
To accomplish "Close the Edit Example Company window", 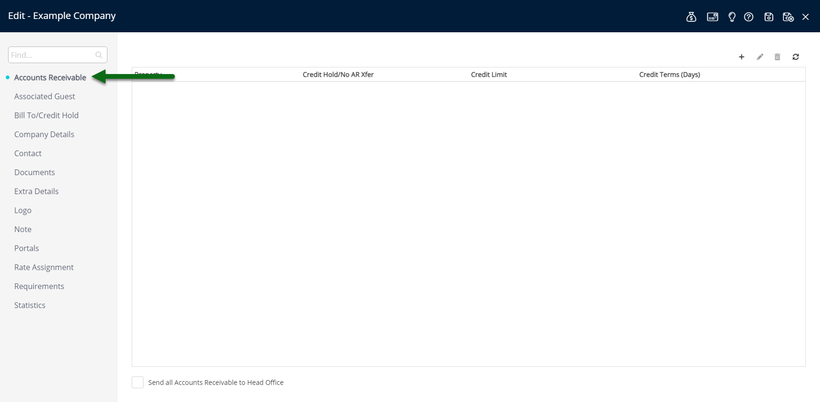I will pos(805,17).
